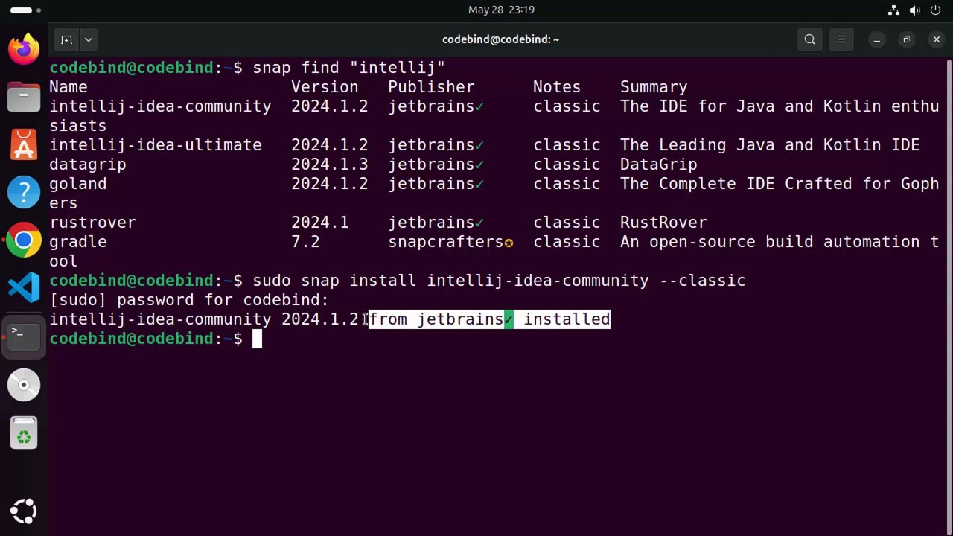Open the Files manager in dock

(24, 97)
